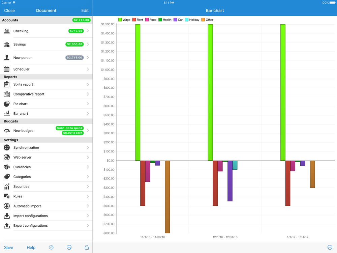Tap the Comparative report icon
This screenshot has width=337, height=253.
pos(7,94)
